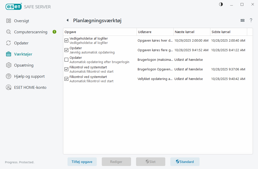Sort by the Udløsere column header
The height and width of the screenshot is (169, 258).
pos(145,32)
